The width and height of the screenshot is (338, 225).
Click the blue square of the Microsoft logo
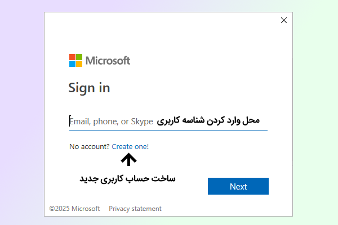(x=72, y=64)
